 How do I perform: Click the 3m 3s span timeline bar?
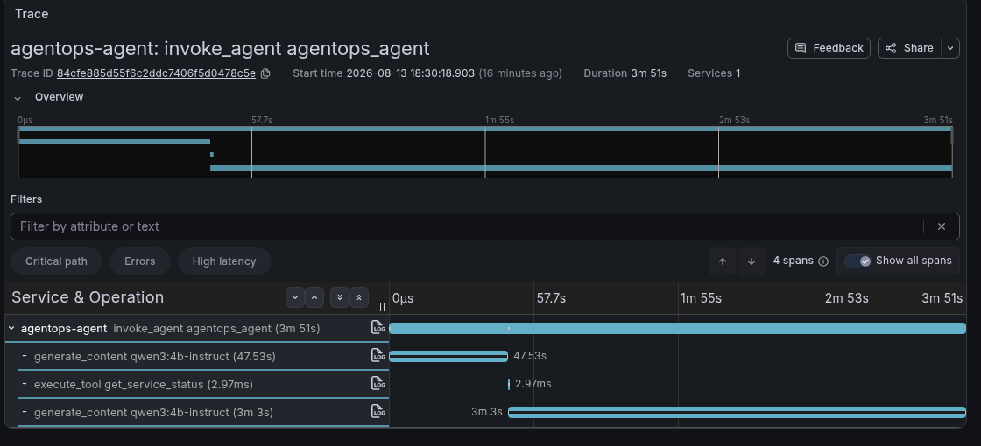(737, 412)
